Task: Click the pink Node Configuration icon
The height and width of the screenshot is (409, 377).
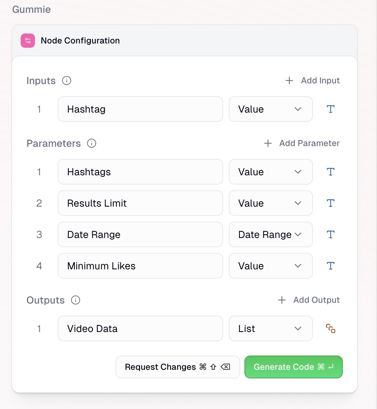Action: tap(27, 40)
